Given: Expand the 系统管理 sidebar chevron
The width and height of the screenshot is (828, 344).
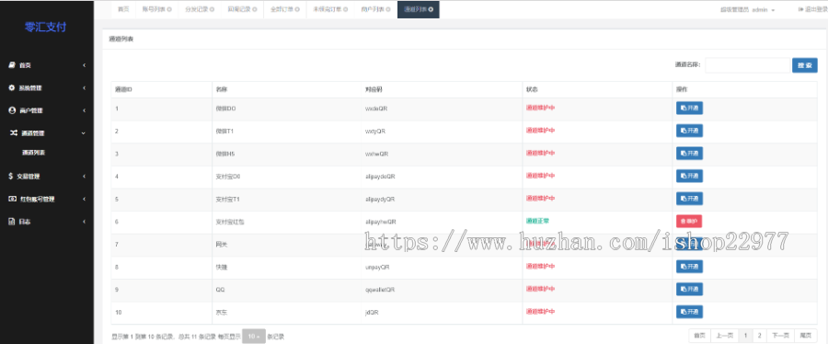Looking at the screenshot, I should click(84, 88).
